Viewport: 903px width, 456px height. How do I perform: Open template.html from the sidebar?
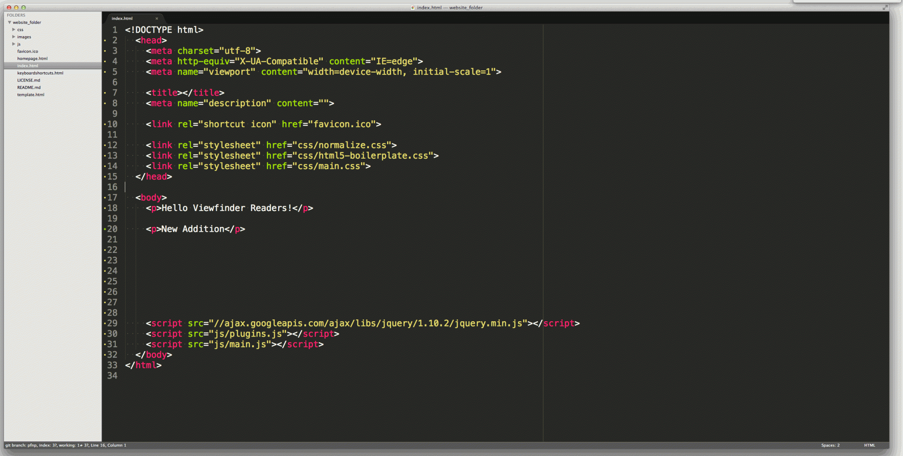[x=31, y=94]
